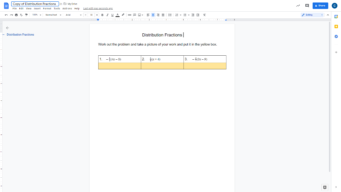
Task: Open the text color picker
Action: 117,15
